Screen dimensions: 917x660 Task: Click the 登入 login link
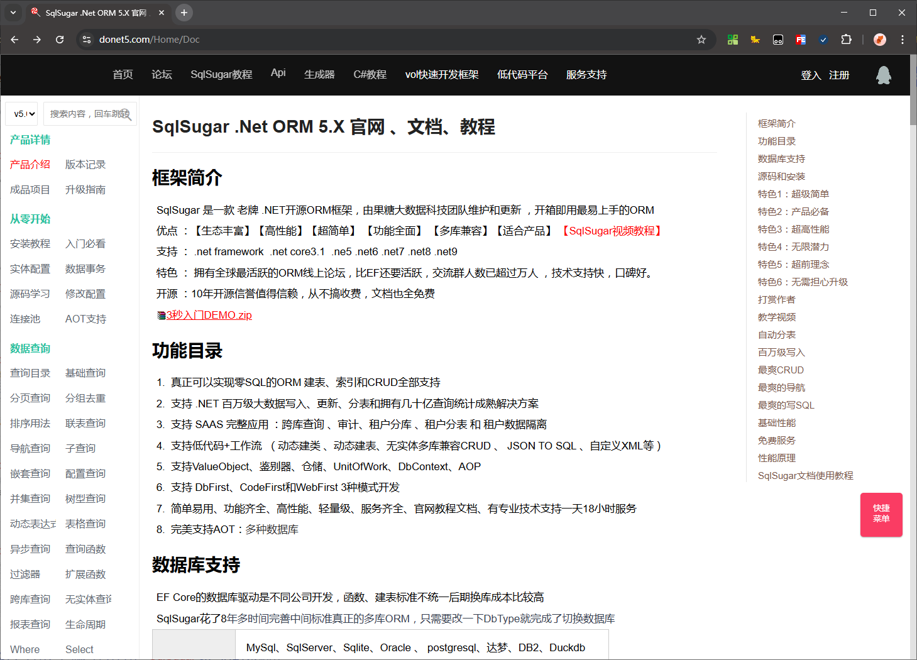click(811, 75)
